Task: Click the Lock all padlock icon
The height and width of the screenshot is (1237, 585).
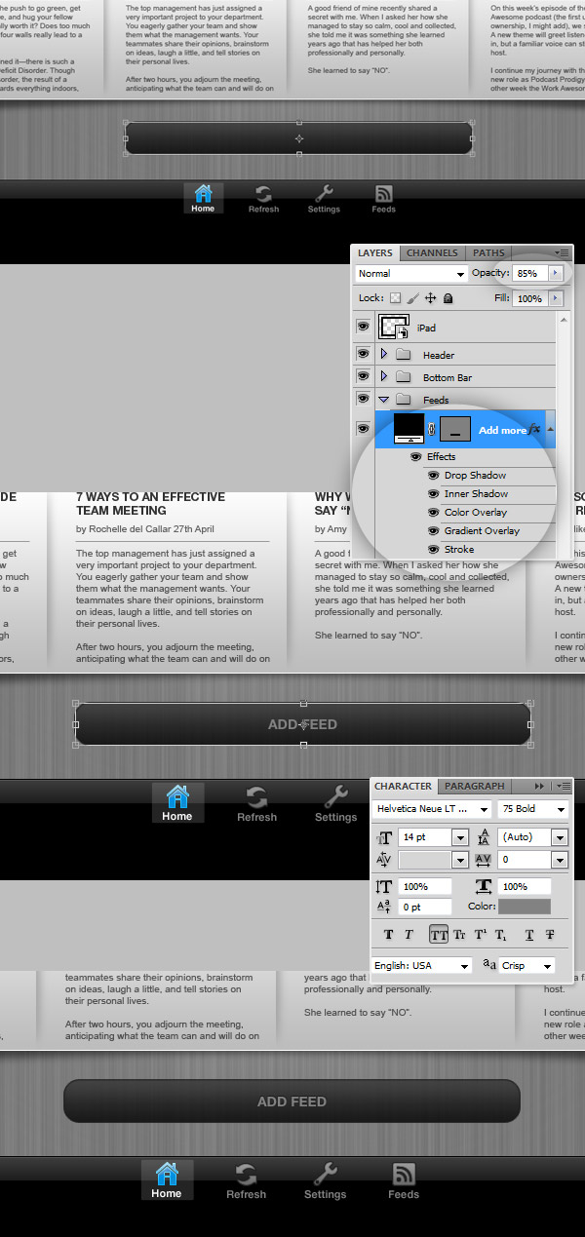Action: 448,298
